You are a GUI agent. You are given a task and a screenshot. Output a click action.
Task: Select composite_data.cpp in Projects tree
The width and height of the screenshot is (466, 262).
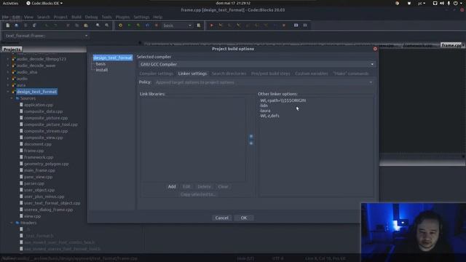[x=43, y=111]
